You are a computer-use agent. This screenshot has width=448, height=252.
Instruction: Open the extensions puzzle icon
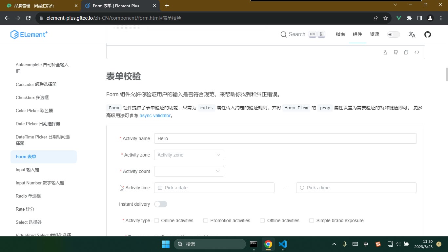pyautogui.click(x=409, y=18)
